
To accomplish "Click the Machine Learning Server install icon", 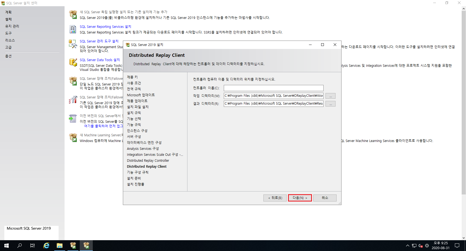I will click(73, 137).
